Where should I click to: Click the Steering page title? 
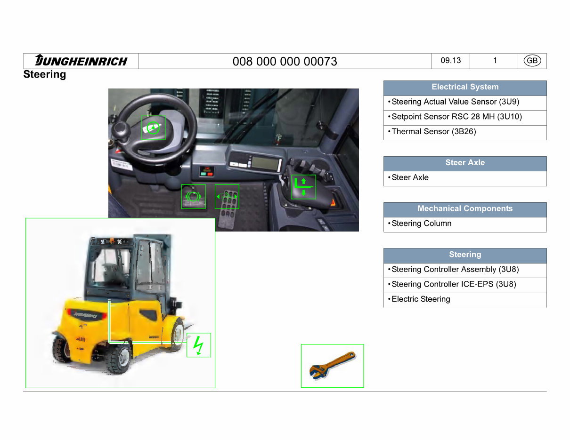point(45,75)
